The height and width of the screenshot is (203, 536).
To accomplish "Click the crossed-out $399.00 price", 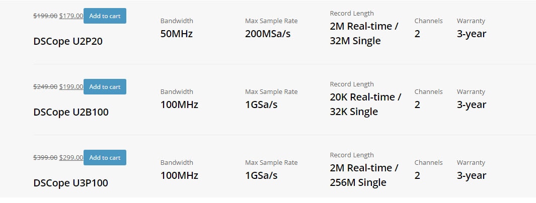I will pyautogui.click(x=45, y=158).
